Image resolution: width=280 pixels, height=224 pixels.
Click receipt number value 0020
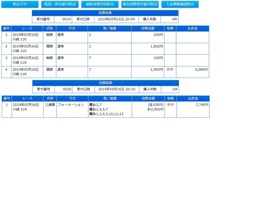coord(67,89)
